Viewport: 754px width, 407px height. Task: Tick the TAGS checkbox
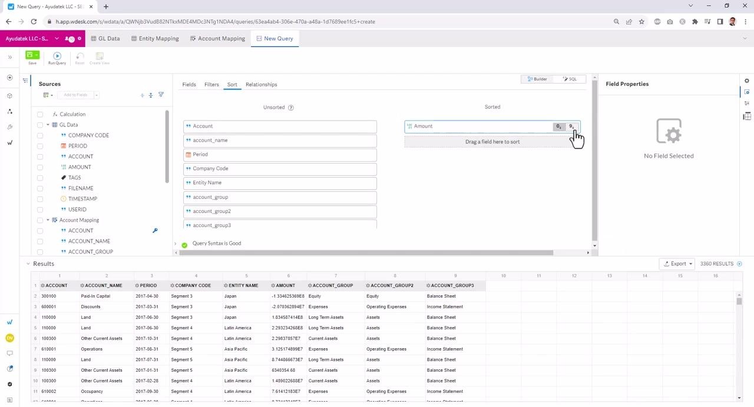[40, 178]
